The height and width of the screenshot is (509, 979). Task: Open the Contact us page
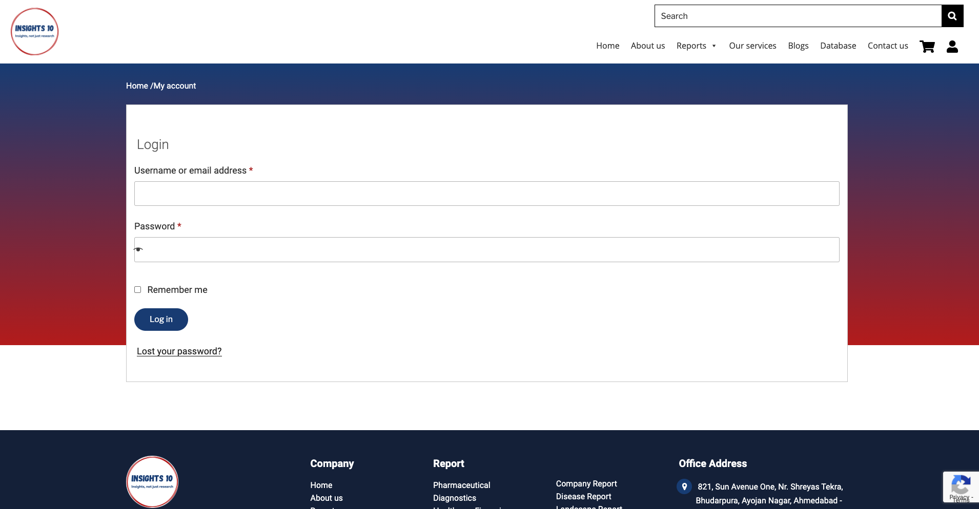[888, 46]
